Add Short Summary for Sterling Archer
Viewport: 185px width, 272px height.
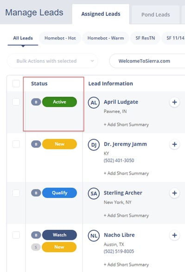click(x=126, y=215)
